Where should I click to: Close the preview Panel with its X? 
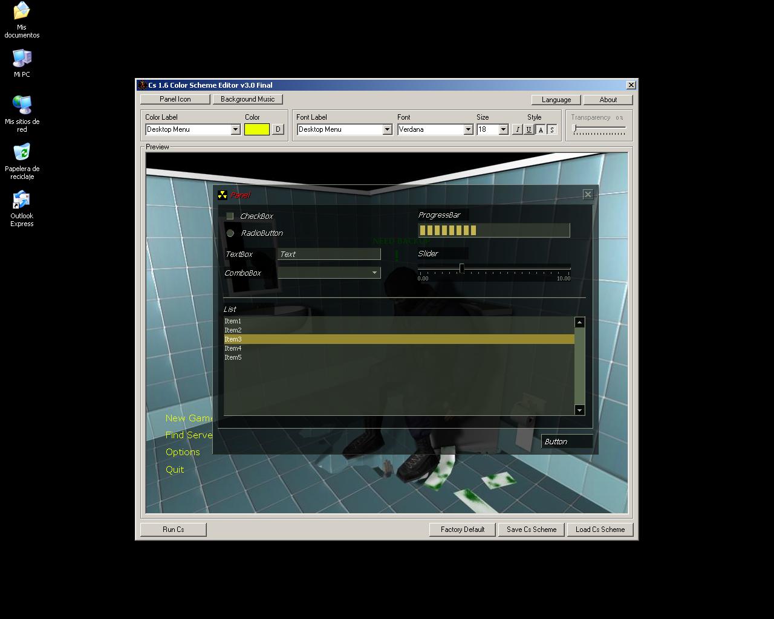pyautogui.click(x=588, y=194)
